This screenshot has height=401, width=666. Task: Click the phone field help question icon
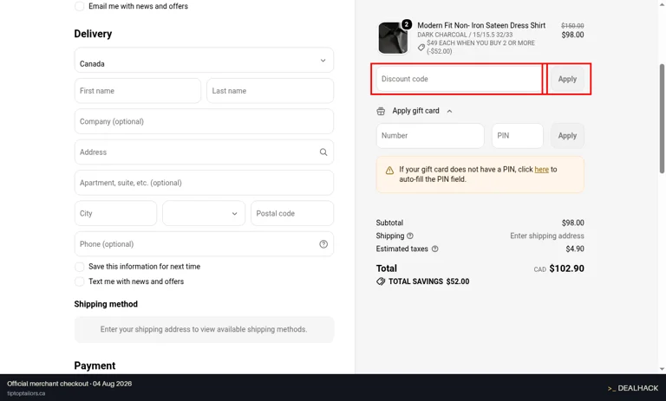point(323,244)
